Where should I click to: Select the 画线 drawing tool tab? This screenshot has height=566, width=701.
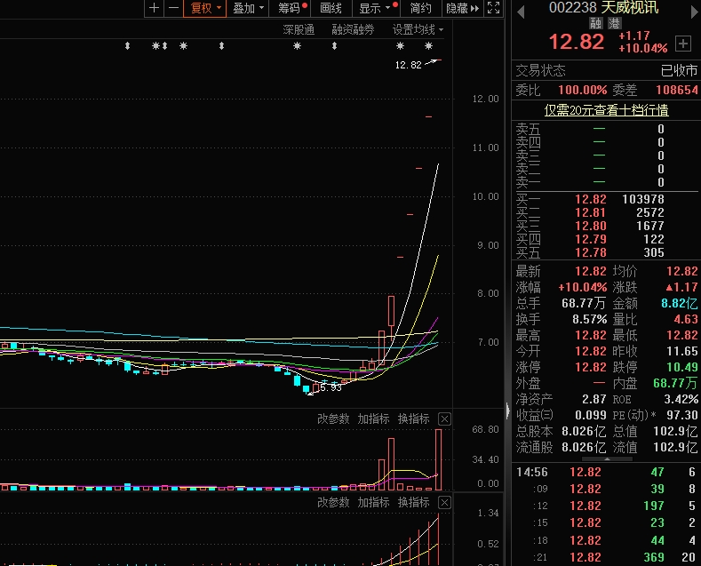point(331,8)
